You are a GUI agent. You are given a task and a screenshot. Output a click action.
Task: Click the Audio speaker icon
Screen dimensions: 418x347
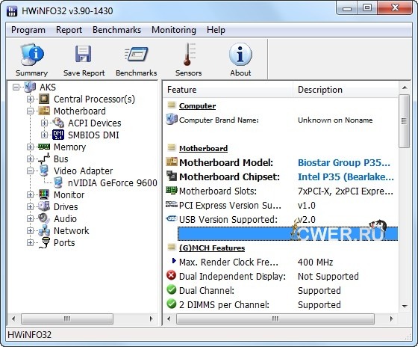[44, 218]
